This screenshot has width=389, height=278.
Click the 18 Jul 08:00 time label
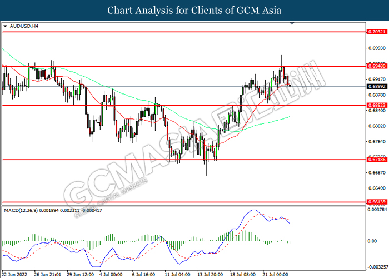pos(243,275)
